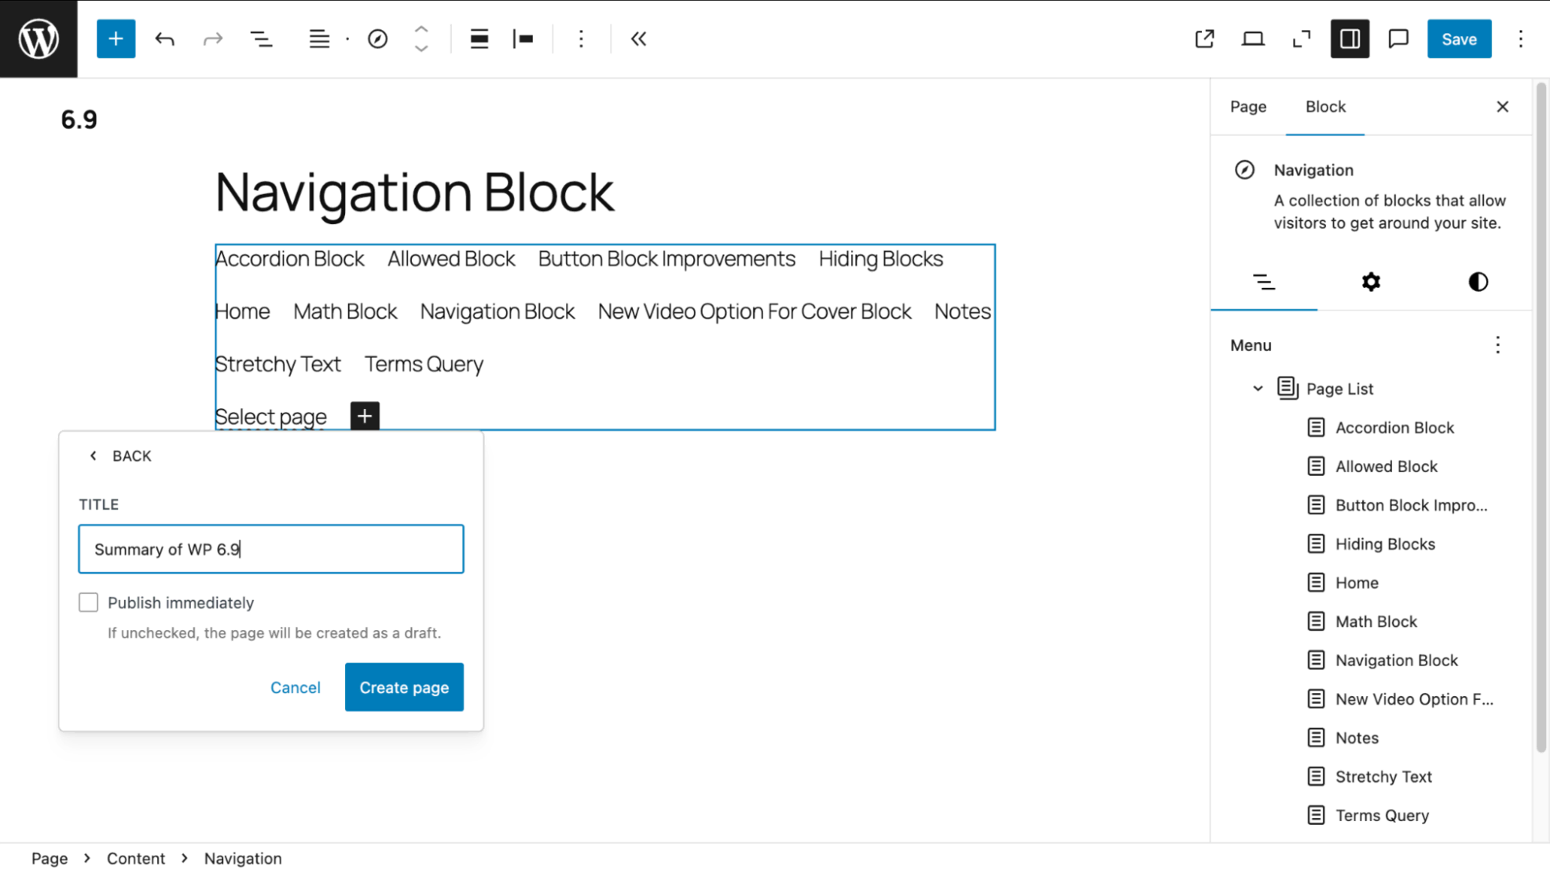1550x873 pixels.
Task: Enable the Publish immediately checkbox
Action: [x=88, y=602]
